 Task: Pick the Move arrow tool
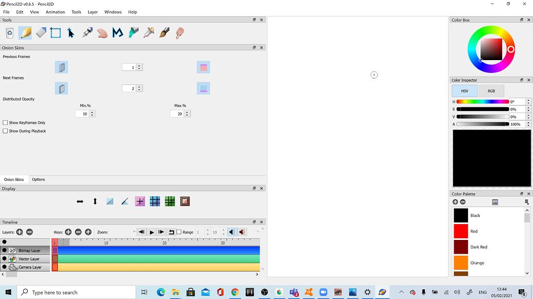click(71, 33)
